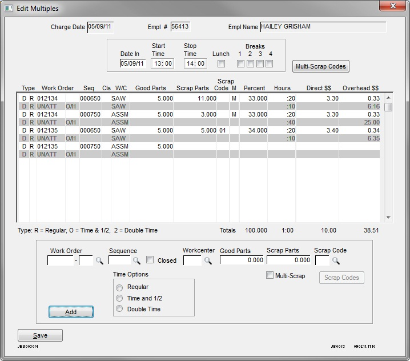This screenshot has width=410, height=361.
Task: Click the Start Time field
Action: click(162, 63)
